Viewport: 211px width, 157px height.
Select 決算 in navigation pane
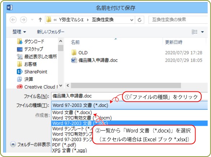[25, 79]
